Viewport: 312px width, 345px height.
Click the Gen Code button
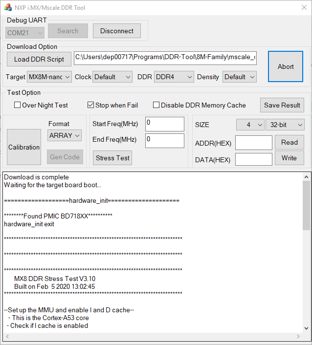point(65,157)
